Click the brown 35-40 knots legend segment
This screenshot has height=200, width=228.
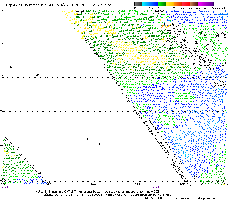click(194, 4)
